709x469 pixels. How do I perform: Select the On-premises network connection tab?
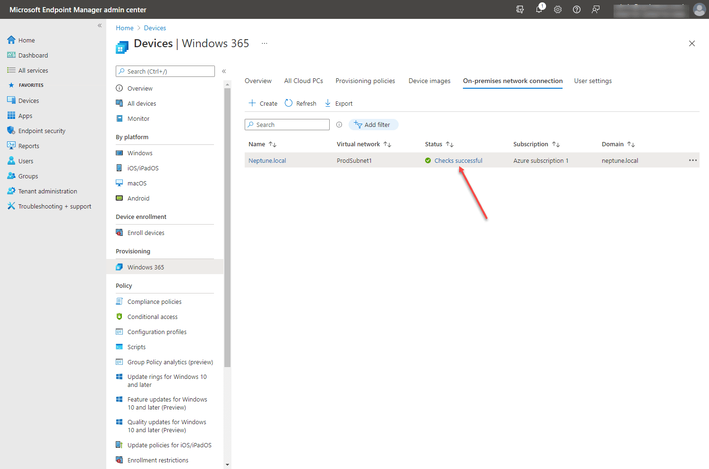point(513,81)
